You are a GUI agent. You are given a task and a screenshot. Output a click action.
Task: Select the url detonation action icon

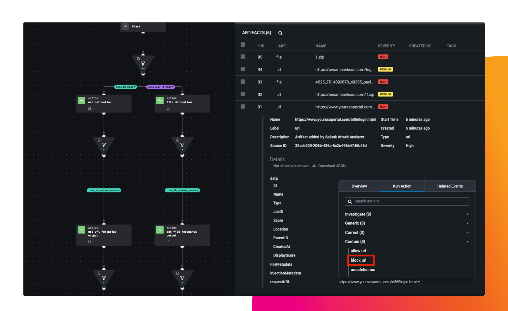click(x=81, y=100)
